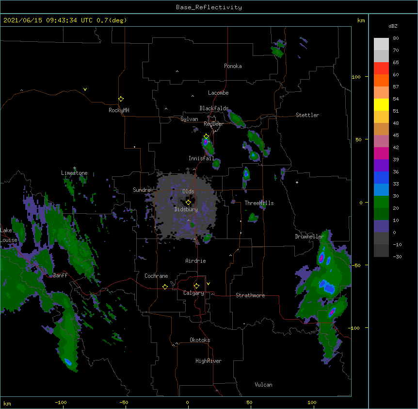Click the Drumheller label

point(309,237)
